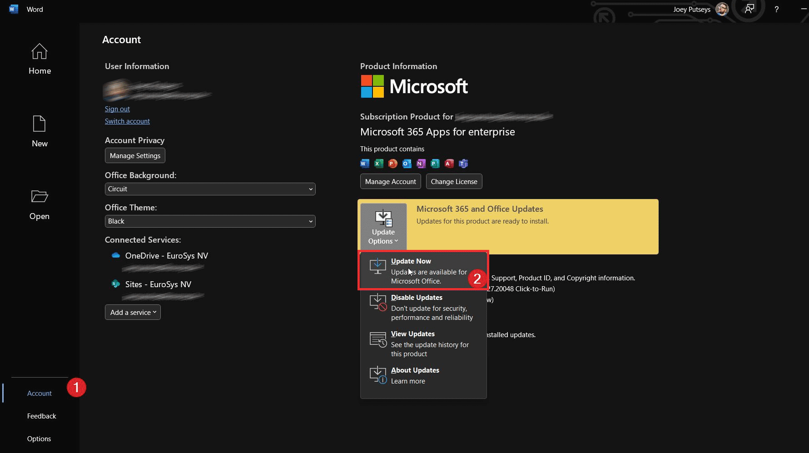Click the Manage Account button
Screen dimensions: 809x453
coord(391,181)
